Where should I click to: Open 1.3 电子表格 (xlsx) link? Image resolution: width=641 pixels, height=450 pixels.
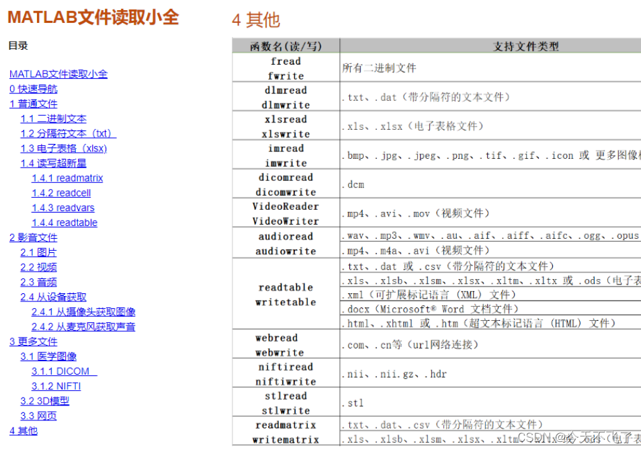(63, 149)
